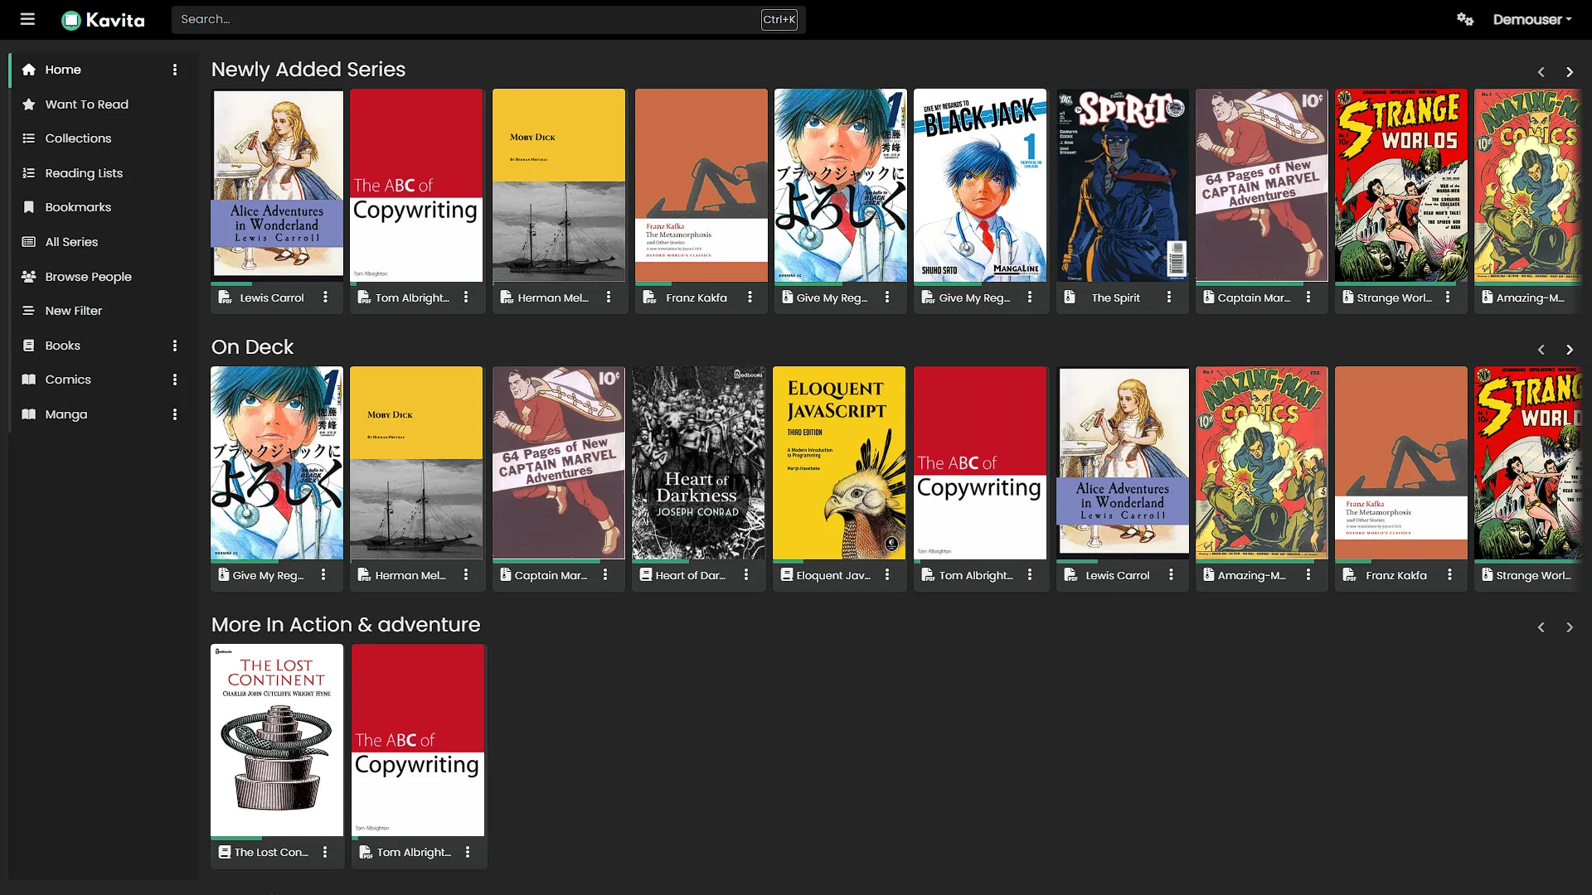The height and width of the screenshot is (895, 1592).
Task: Show previous Action & adventure items
Action: coord(1541,627)
